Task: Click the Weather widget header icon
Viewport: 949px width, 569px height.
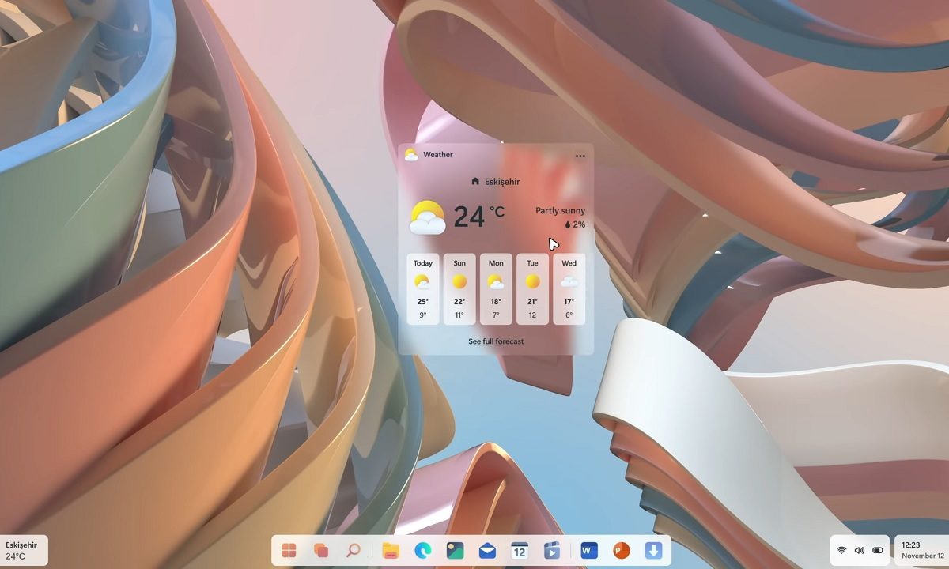Action: [410, 155]
